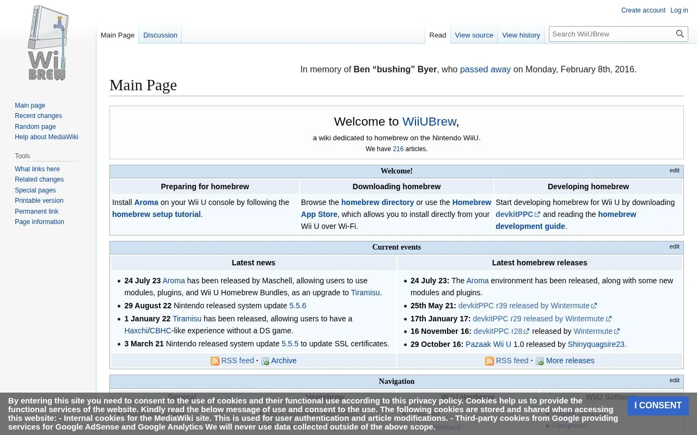
Task: Open homebrew setup tutorial link
Action: coord(156,214)
